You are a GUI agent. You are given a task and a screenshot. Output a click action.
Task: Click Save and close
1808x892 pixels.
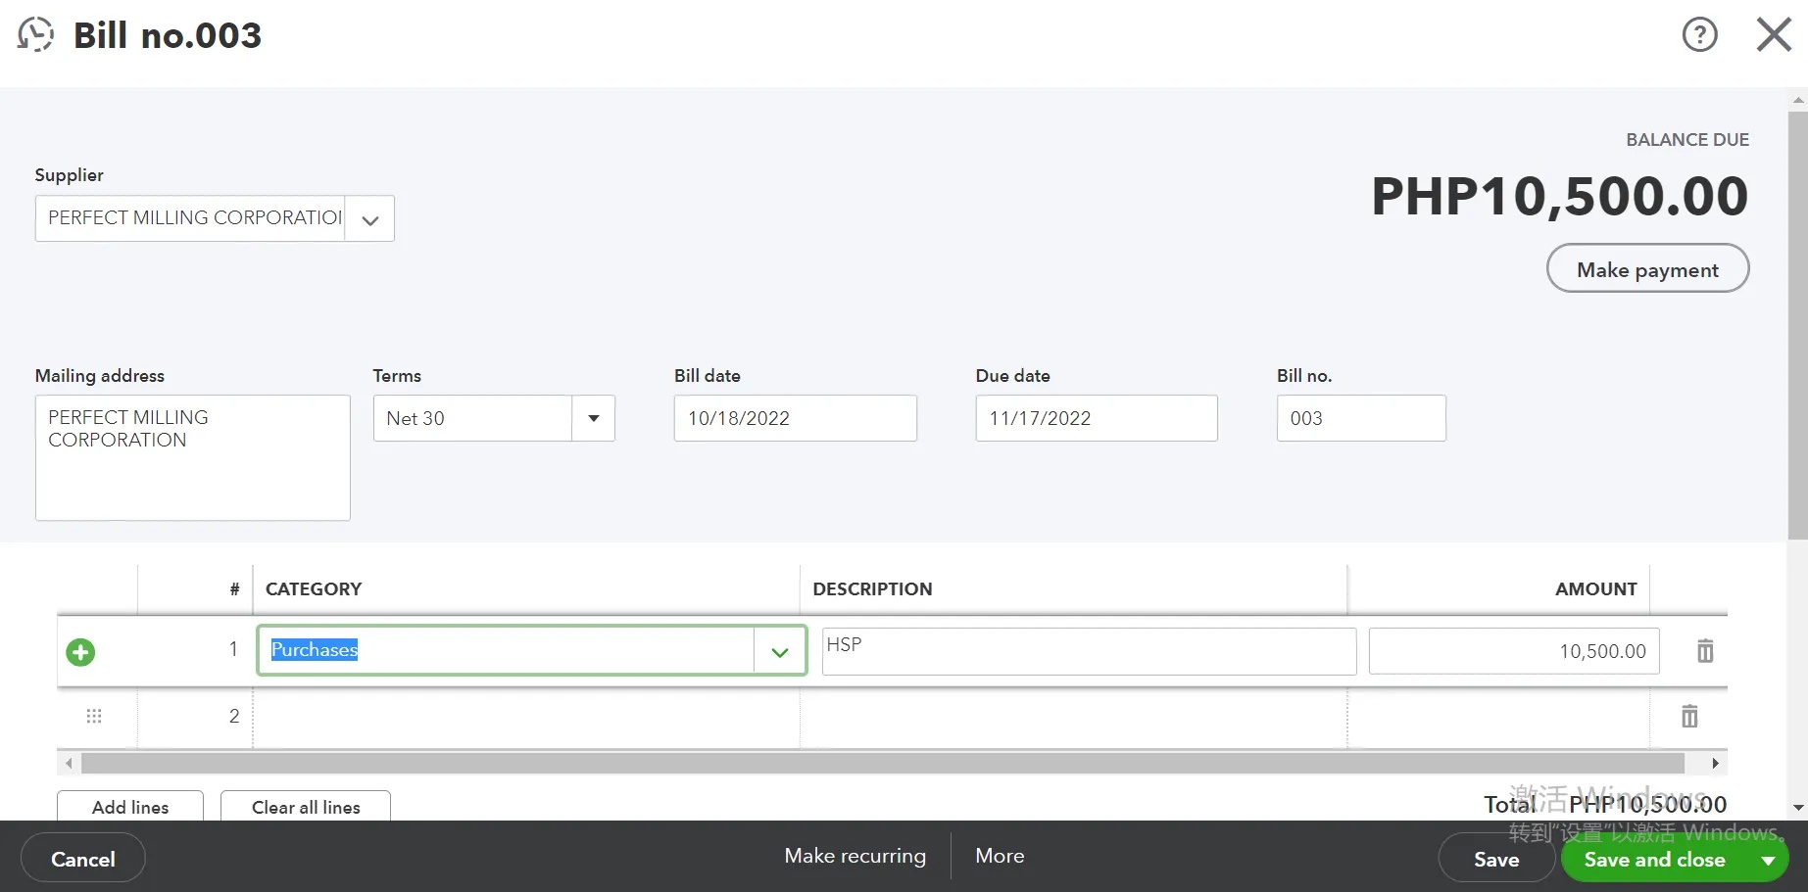click(1654, 859)
